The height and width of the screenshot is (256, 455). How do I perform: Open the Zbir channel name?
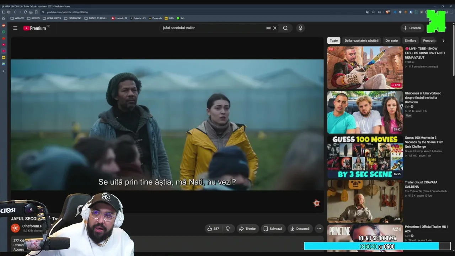click(407, 107)
